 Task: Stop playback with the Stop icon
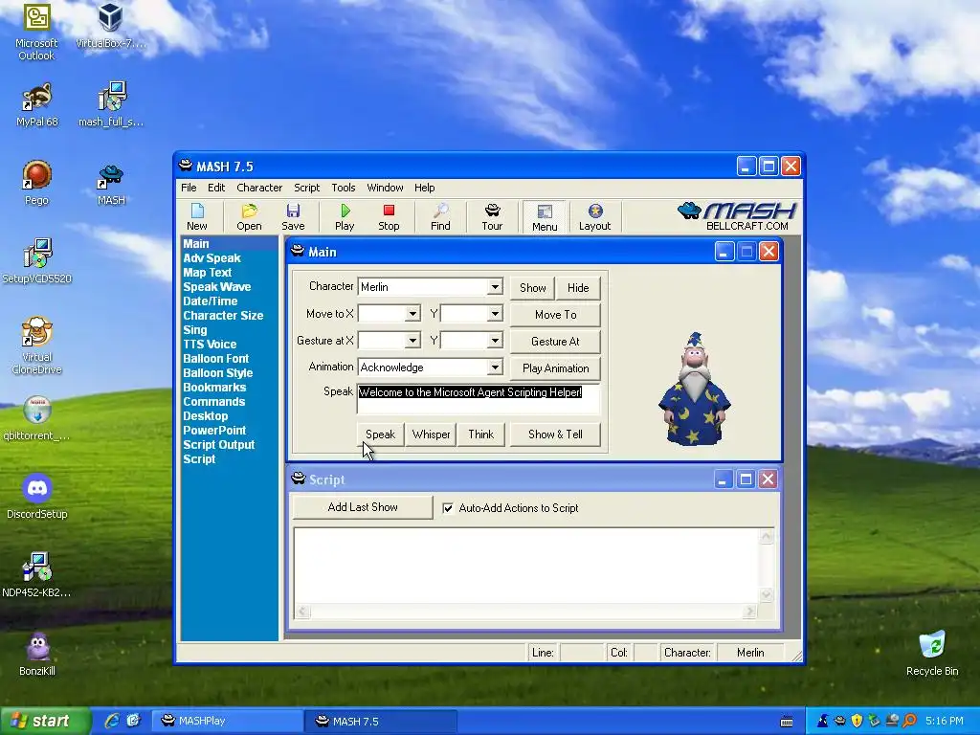tap(389, 217)
